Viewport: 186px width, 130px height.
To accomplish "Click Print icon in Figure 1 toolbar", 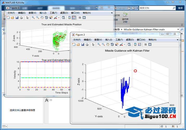I will coord(21,18).
